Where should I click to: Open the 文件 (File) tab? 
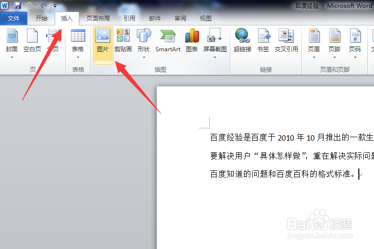(x=14, y=19)
